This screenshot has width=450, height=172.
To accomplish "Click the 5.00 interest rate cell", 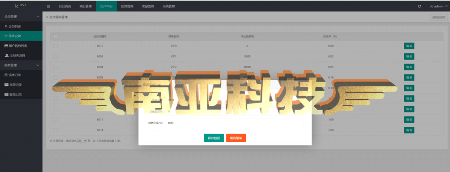I will pyautogui.click(x=330, y=130).
